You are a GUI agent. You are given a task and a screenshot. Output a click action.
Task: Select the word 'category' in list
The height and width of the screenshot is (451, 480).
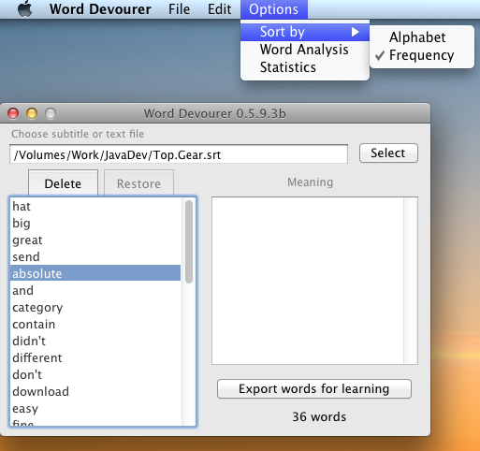click(x=95, y=308)
